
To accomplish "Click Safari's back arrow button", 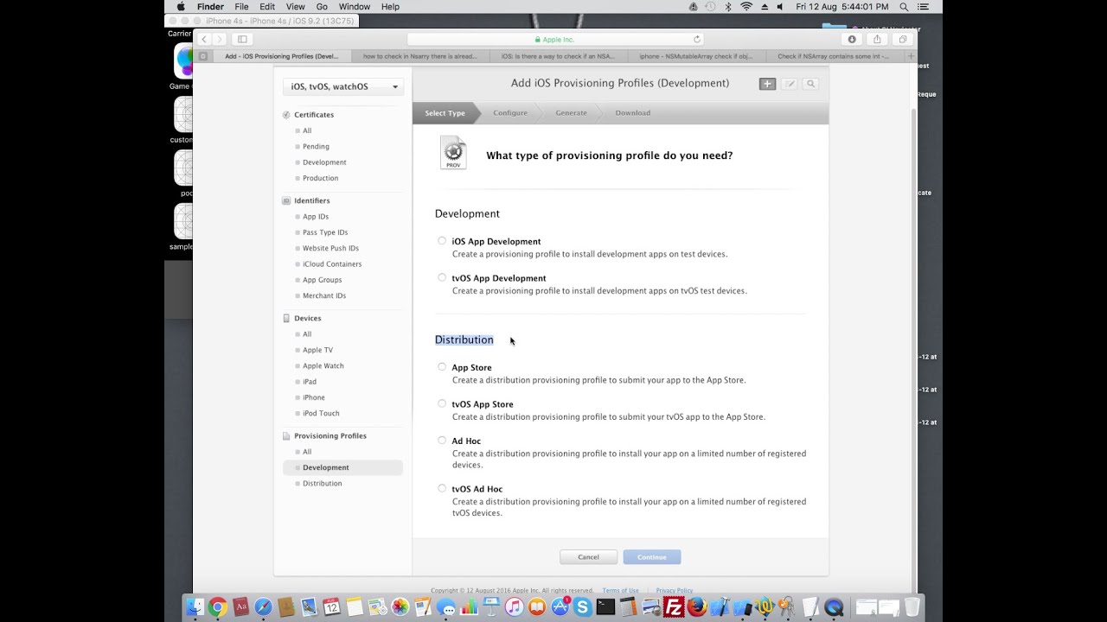I will tap(204, 39).
